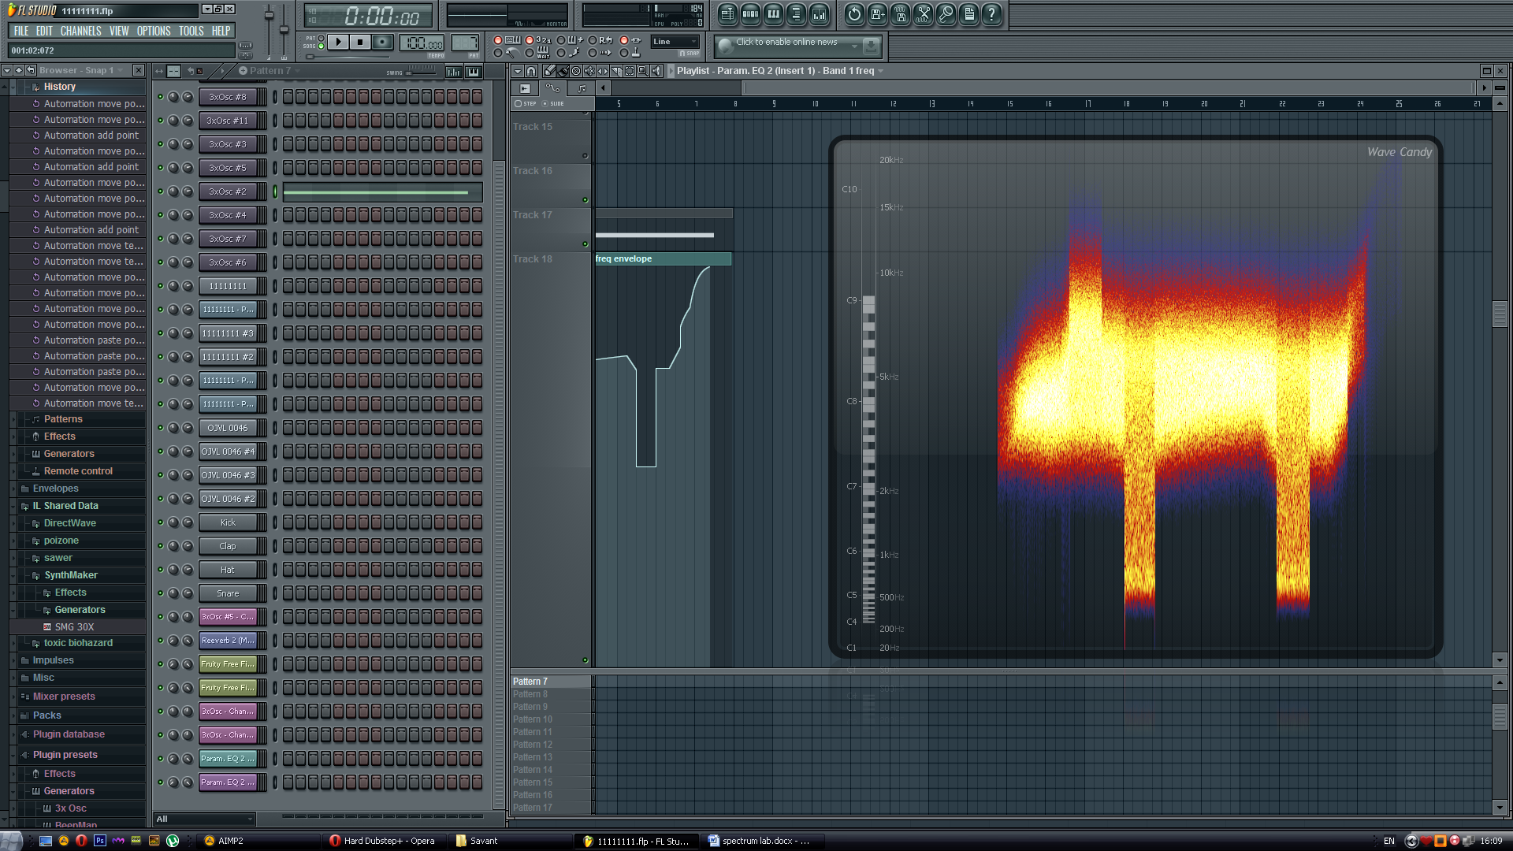Click the Snare channel button
The width and height of the screenshot is (1513, 851).
coord(228,593)
